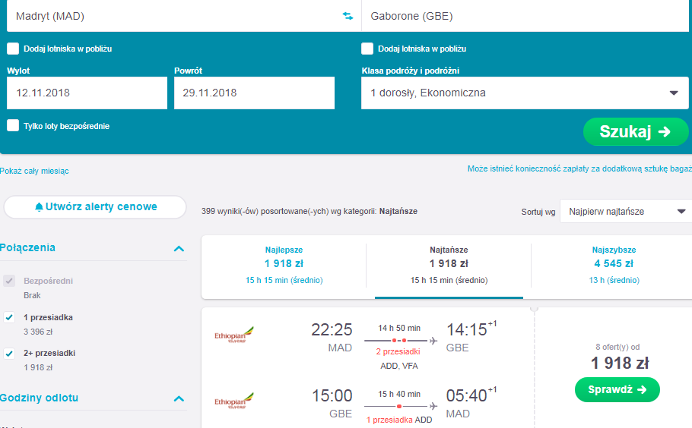Toggle Tylko loty bezpośrednie checkbox
The width and height of the screenshot is (692, 428).
coord(13,125)
